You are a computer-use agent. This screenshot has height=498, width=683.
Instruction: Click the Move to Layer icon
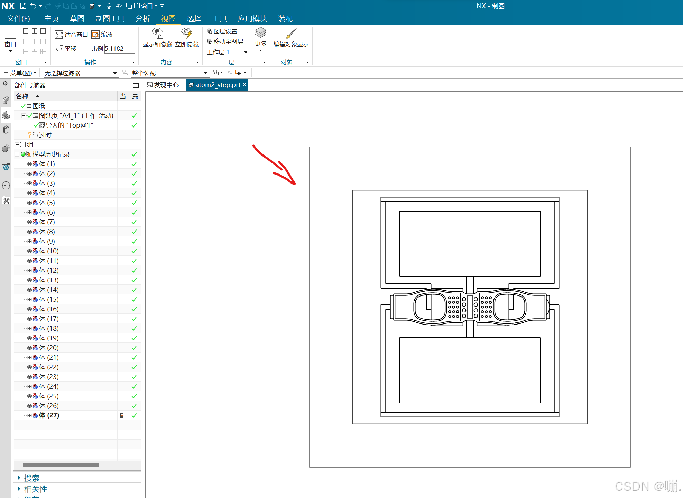coord(210,41)
